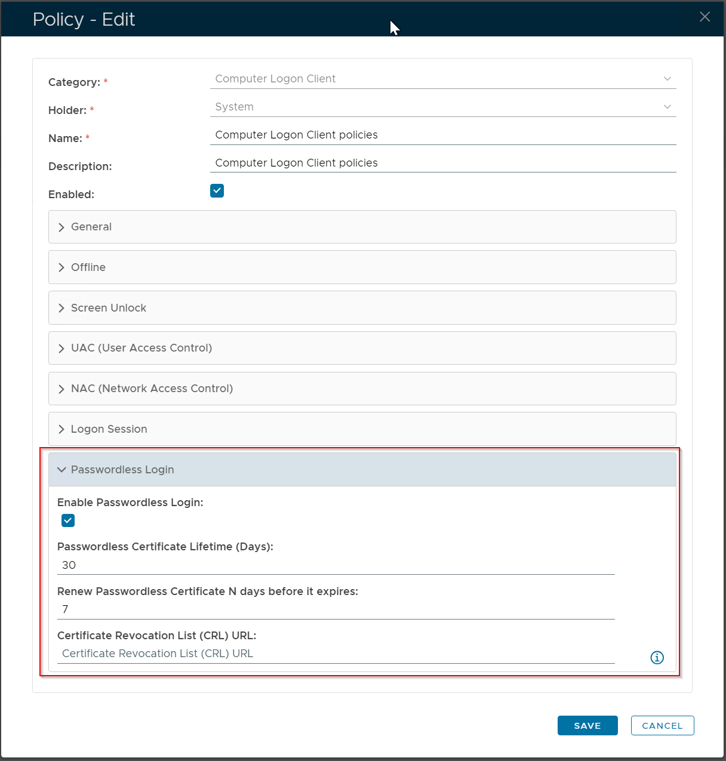Click into the Description field
This screenshot has height=761, width=726.
tap(442, 163)
